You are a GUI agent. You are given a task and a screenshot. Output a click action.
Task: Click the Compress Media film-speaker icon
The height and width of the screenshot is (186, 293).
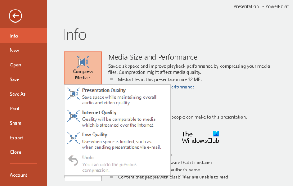(83, 62)
